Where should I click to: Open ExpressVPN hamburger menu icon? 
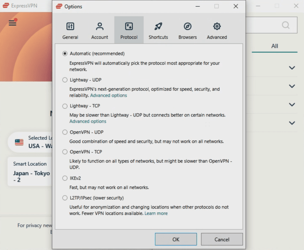(13, 23)
